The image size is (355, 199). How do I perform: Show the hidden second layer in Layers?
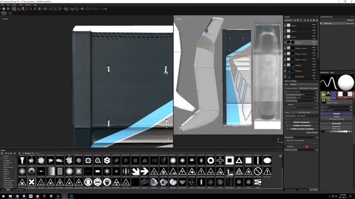[285, 31]
